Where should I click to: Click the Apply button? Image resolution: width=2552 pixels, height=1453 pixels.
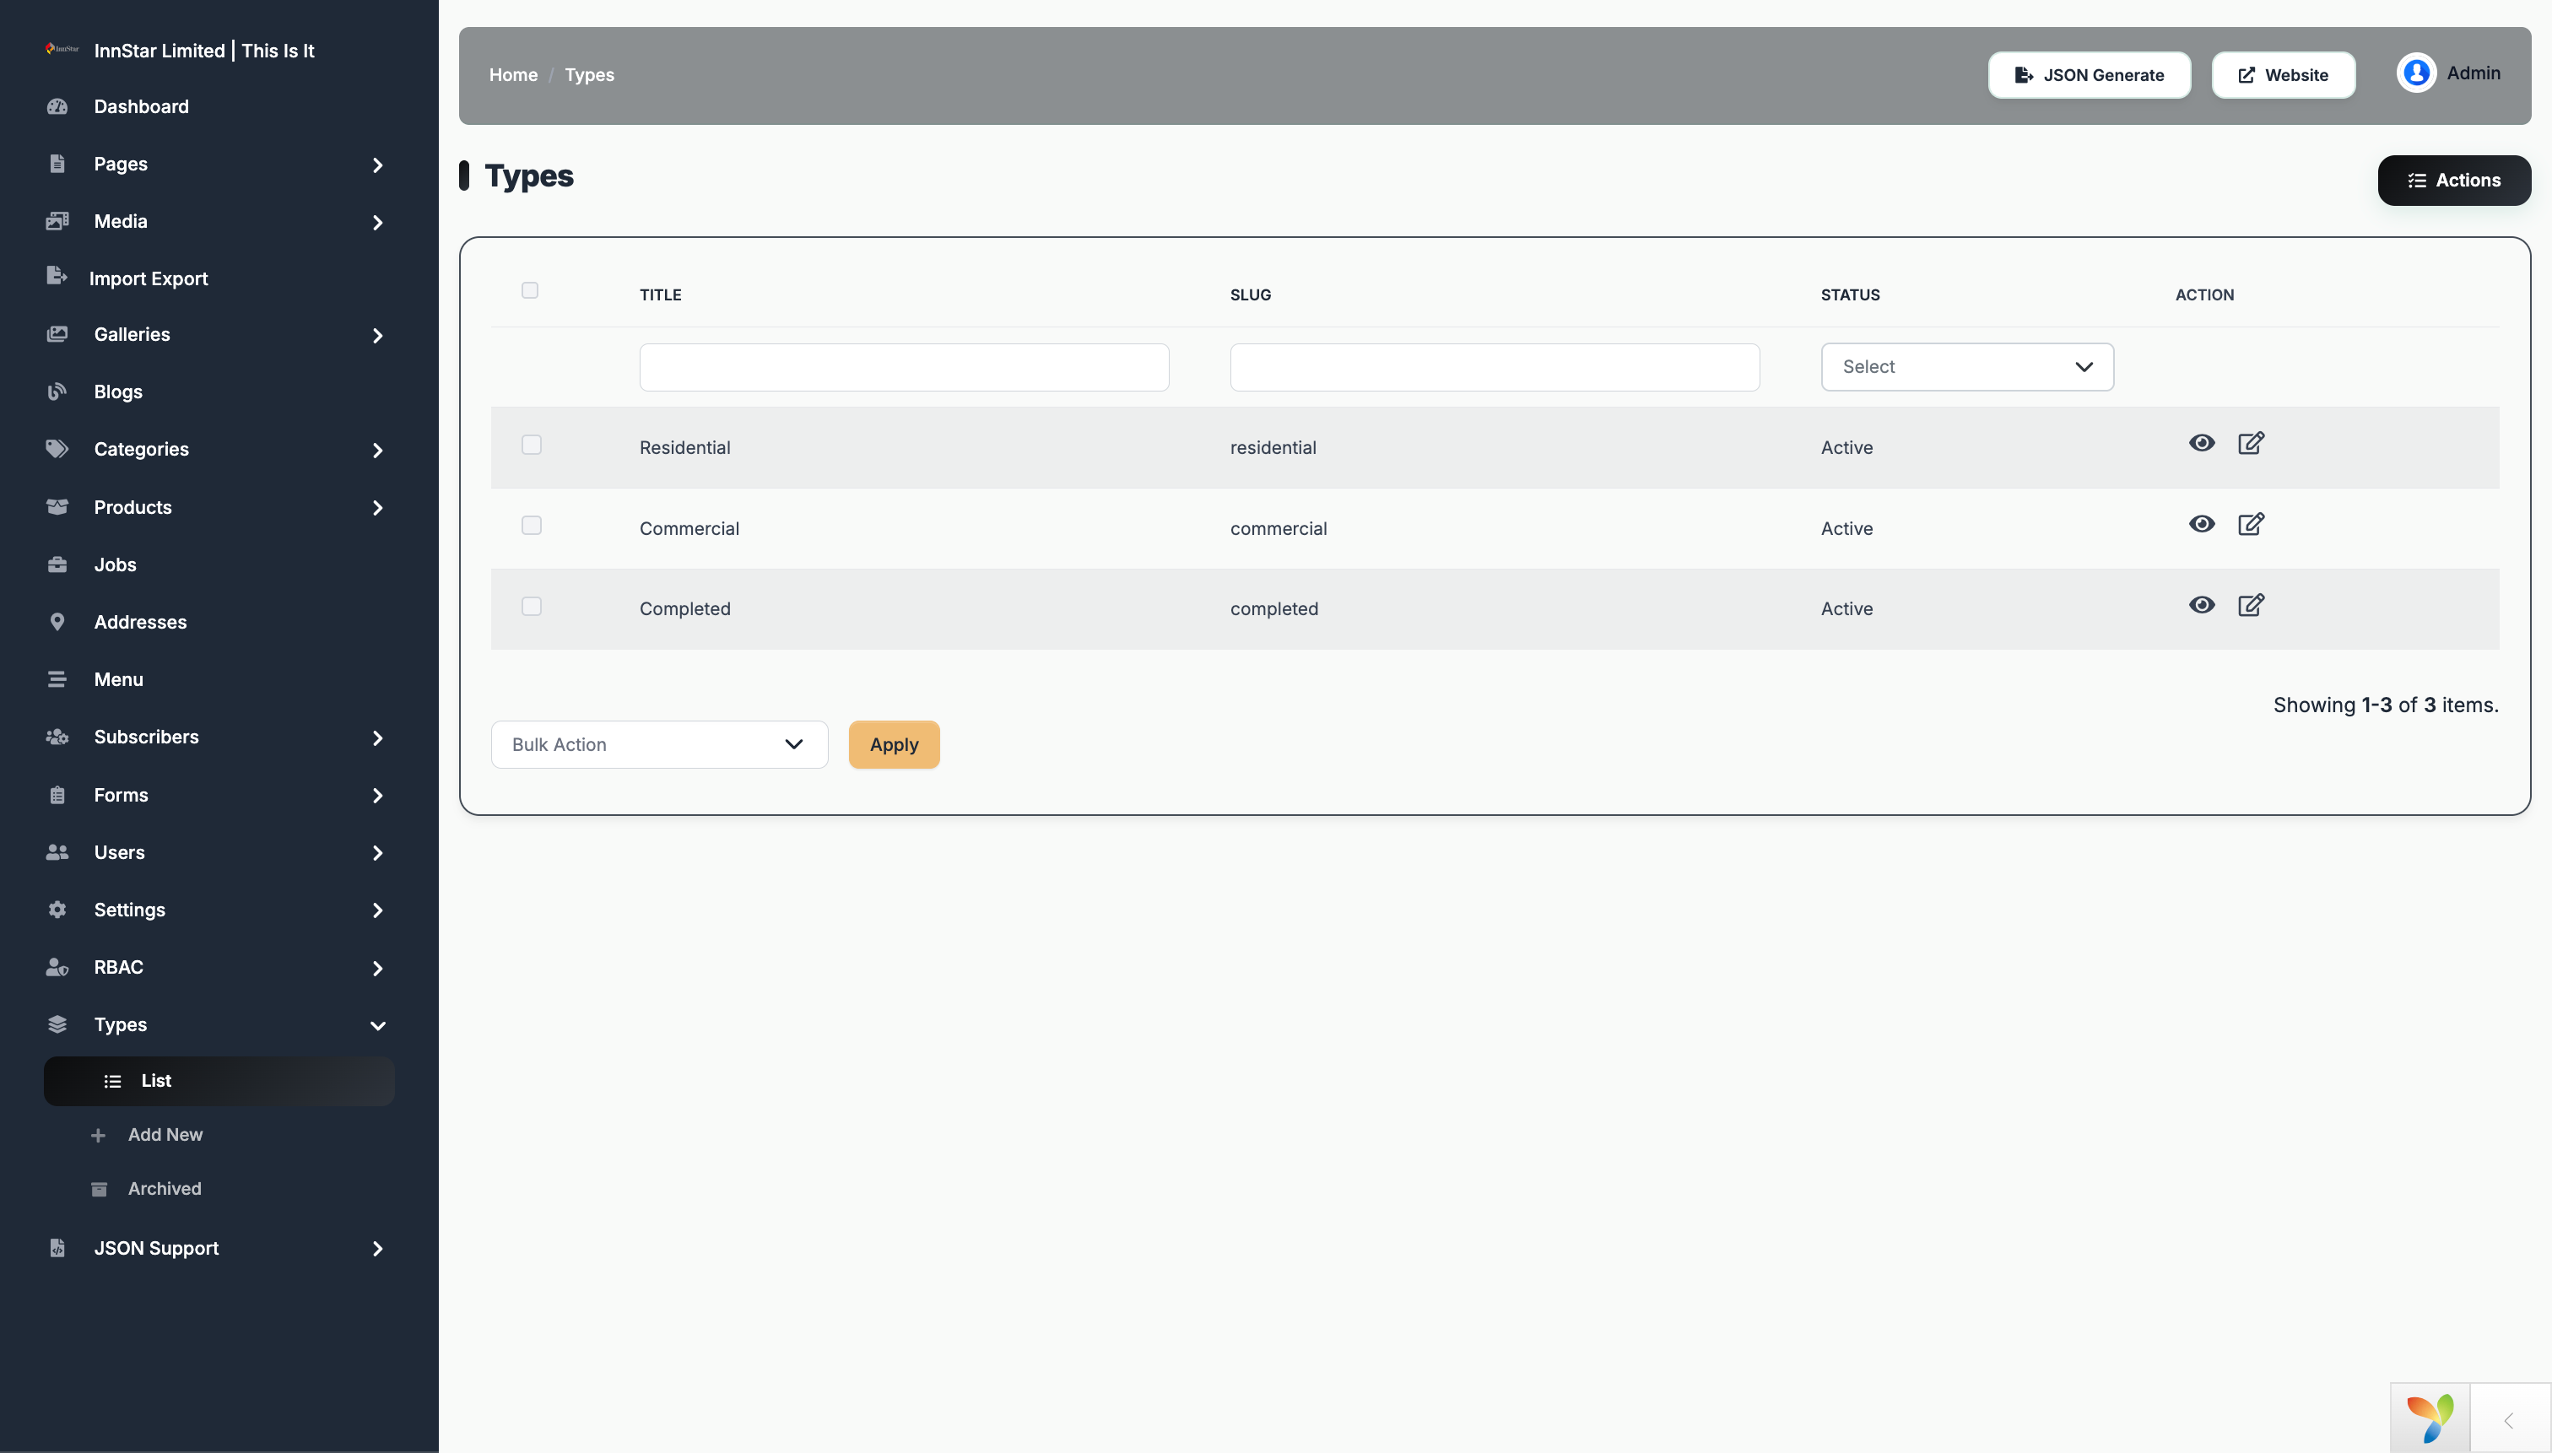[x=895, y=744]
